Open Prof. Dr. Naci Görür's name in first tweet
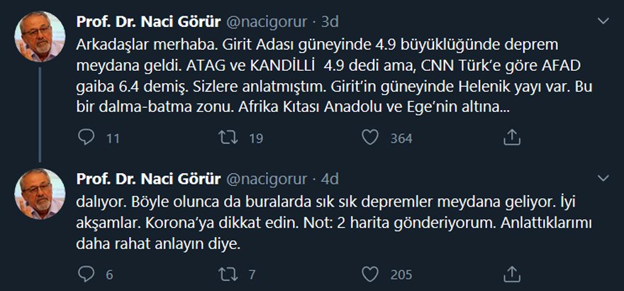The image size is (624, 291). pos(150,22)
